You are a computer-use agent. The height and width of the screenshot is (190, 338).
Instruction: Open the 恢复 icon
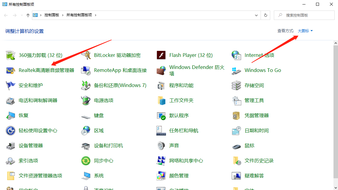pos(10,116)
